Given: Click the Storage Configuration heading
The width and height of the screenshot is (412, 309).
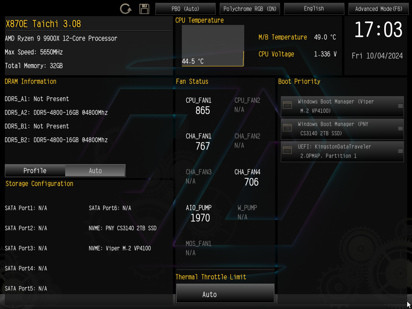Looking at the screenshot, I should click(39, 183).
